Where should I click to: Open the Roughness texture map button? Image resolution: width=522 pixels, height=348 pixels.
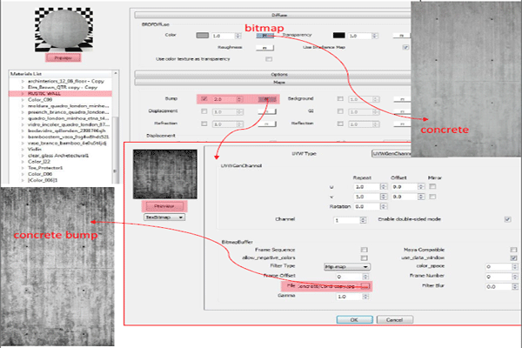[x=264, y=48]
